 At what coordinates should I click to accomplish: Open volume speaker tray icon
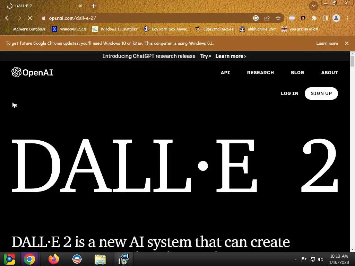(321, 259)
